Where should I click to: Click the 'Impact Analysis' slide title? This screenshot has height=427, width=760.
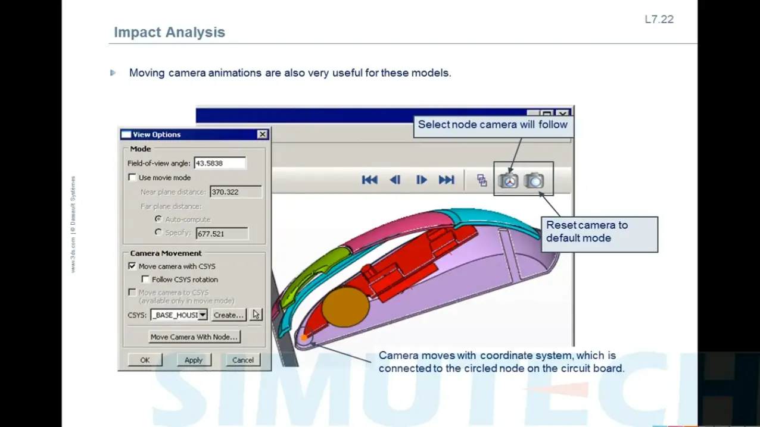point(170,32)
